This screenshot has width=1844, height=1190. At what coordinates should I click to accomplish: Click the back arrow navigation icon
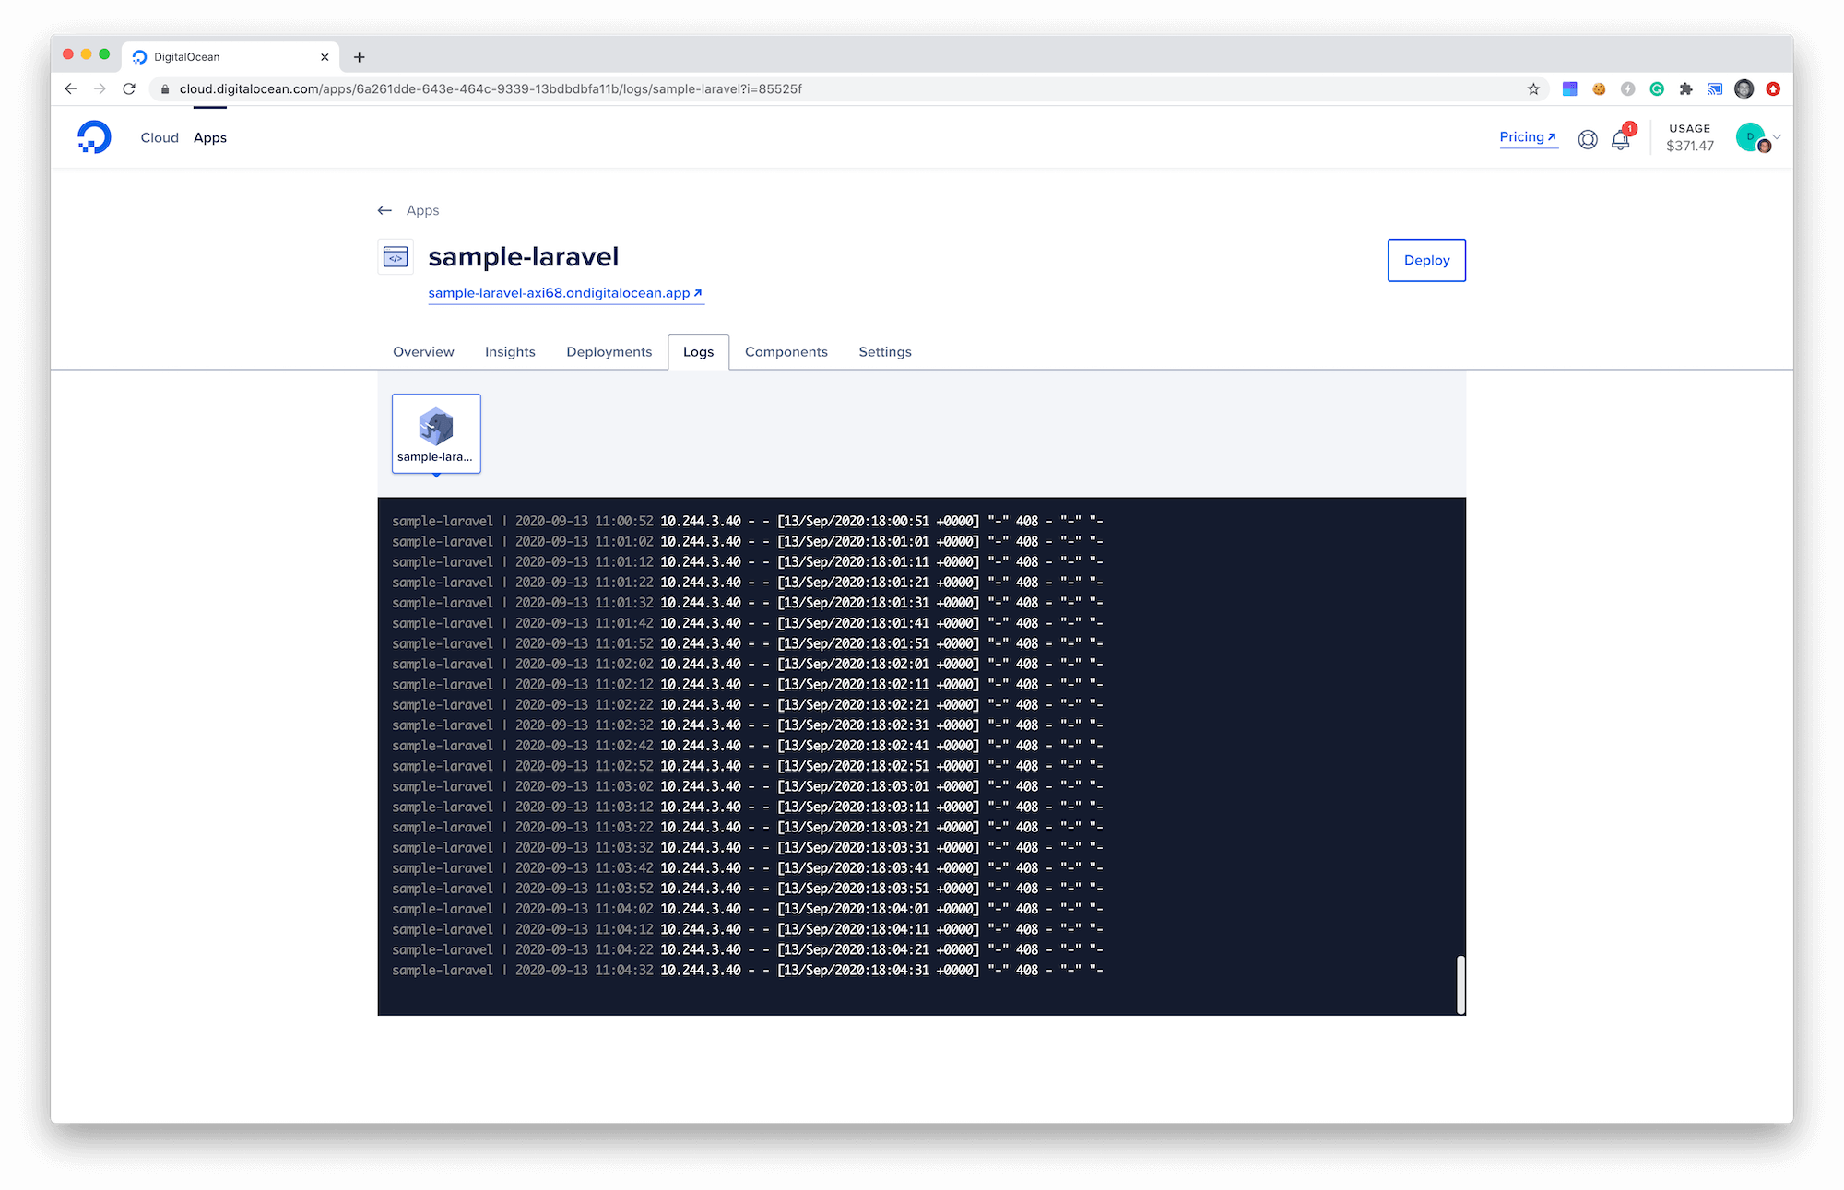(x=385, y=209)
